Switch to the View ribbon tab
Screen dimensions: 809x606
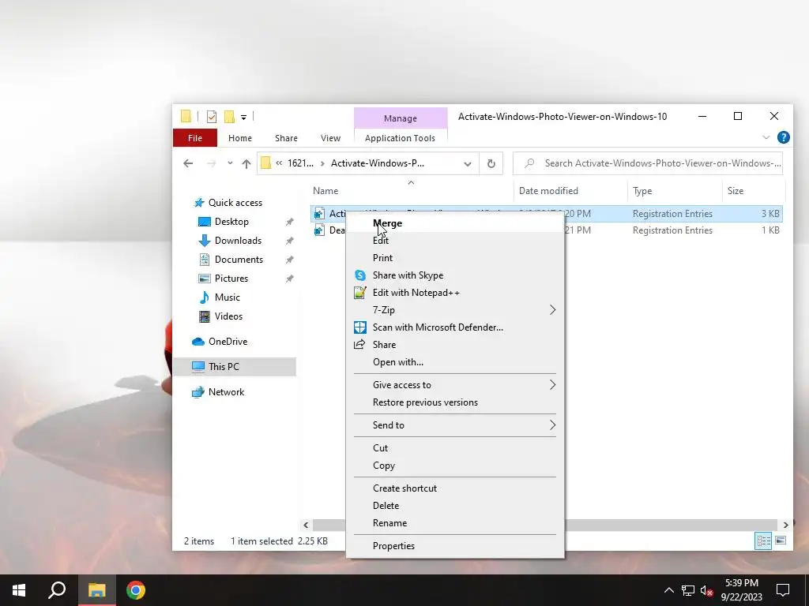pyautogui.click(x=330, y=138)
